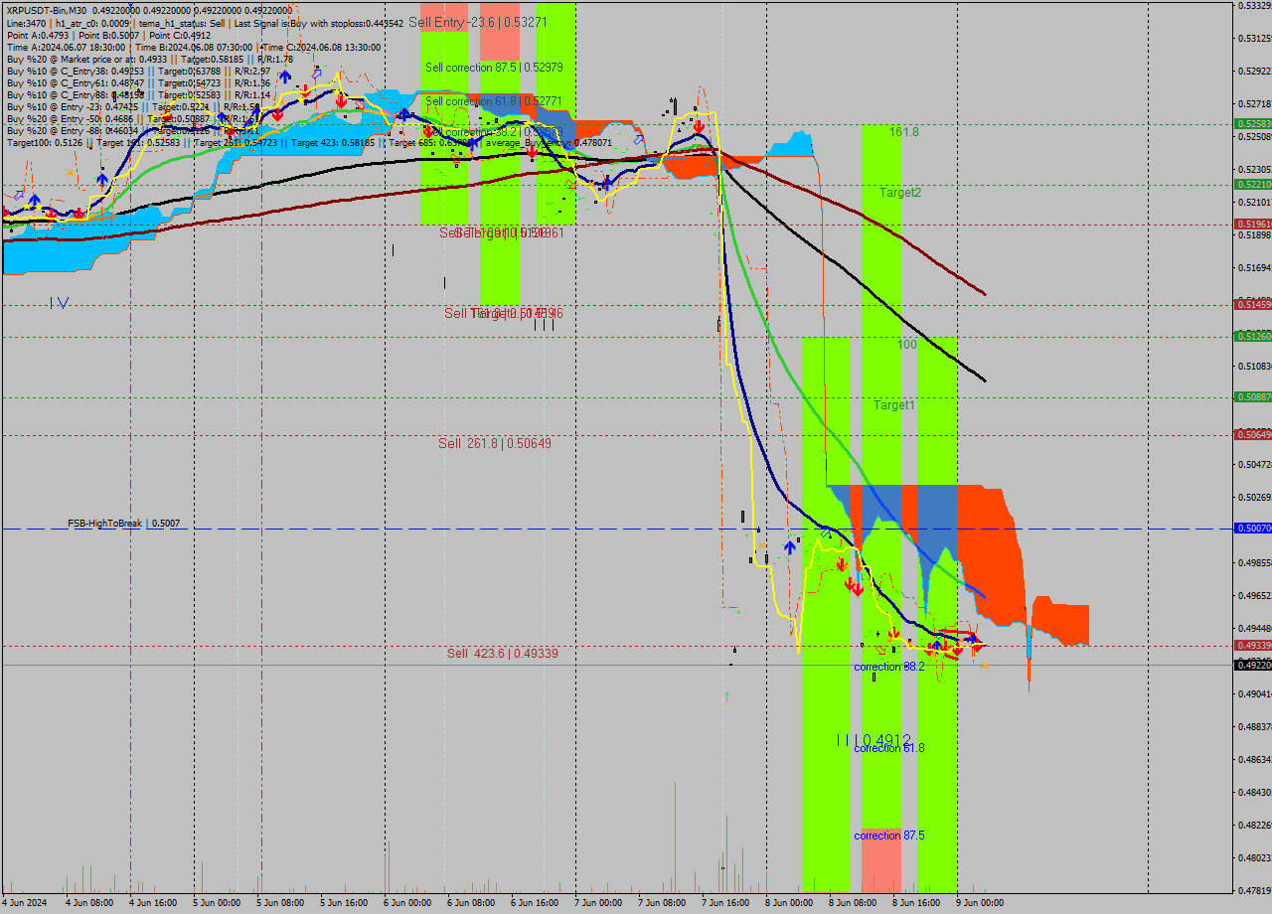Click the 0.51694 price axis value
This screenshot has width=1272, height=914.
(x=1255, y=268)
